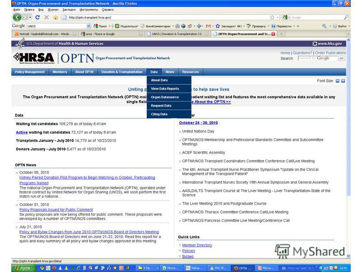Open the Policy Management nav item

pos(30,72)
